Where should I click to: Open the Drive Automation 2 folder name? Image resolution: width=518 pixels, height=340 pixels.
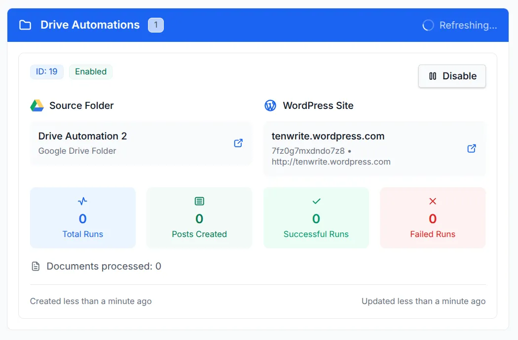pos(82,136)
